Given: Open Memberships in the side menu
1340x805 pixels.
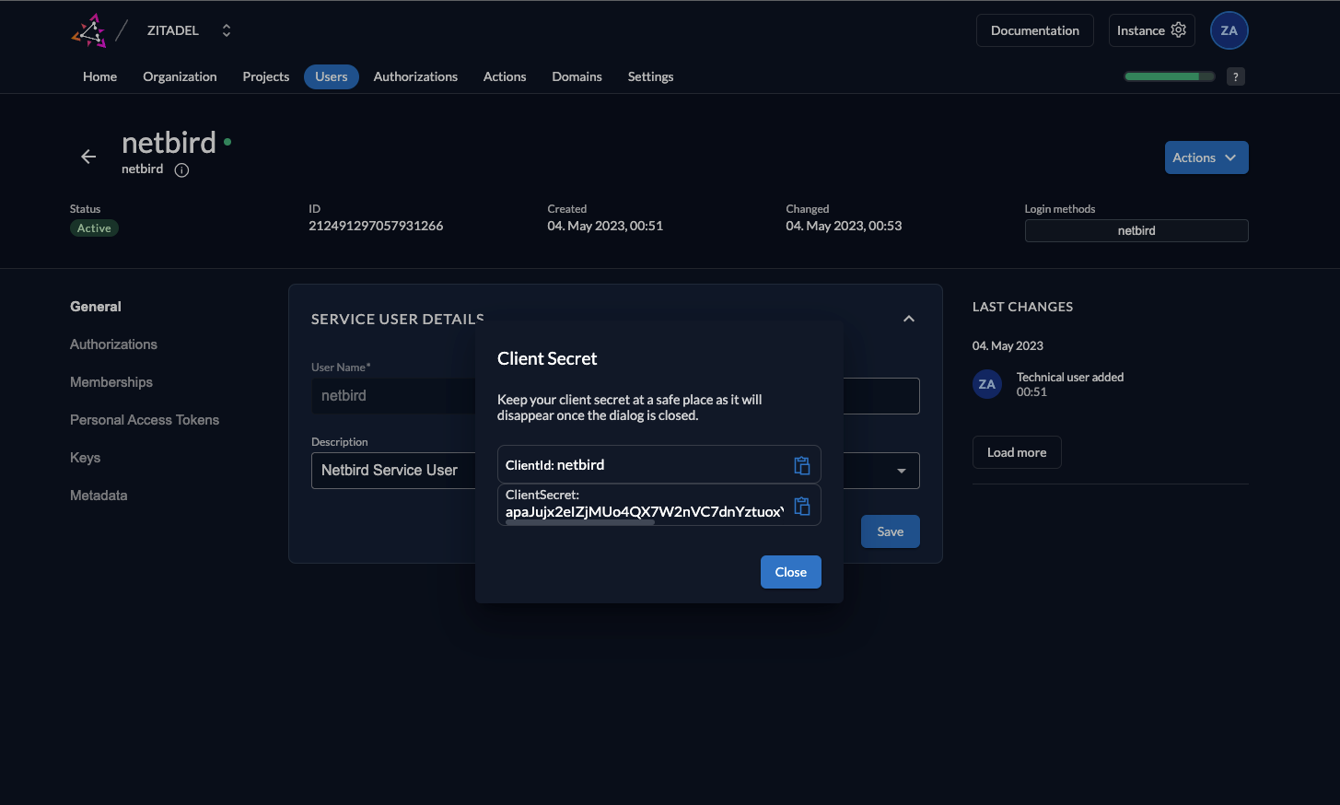Looking at the screenshot, I should (111, 382).
